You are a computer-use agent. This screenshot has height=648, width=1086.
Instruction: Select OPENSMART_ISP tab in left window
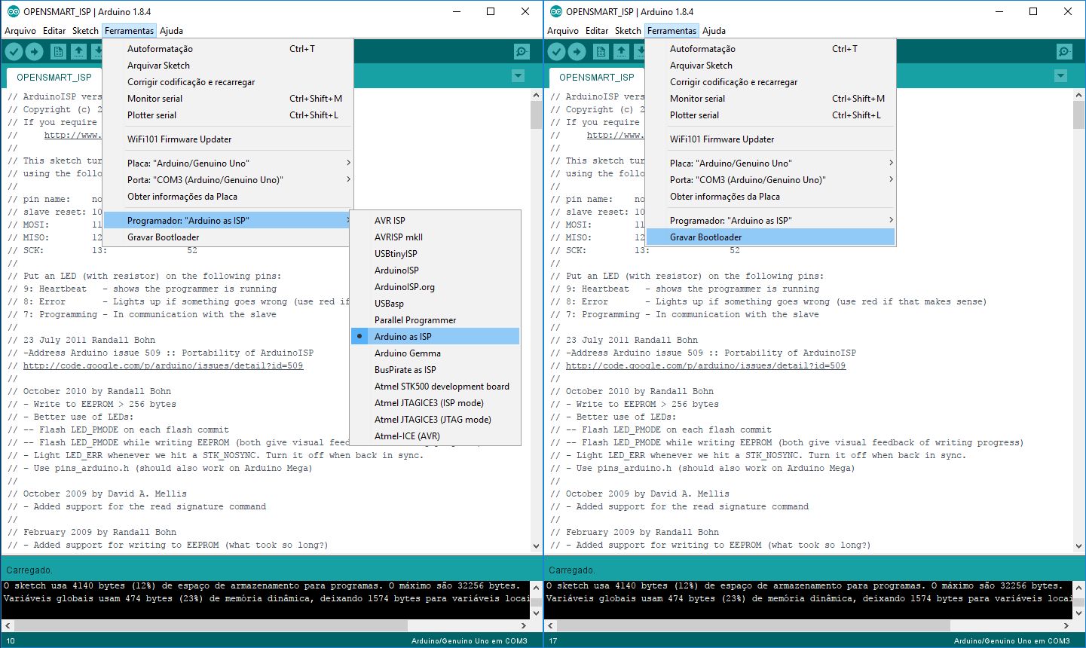[x=54, y=77]
